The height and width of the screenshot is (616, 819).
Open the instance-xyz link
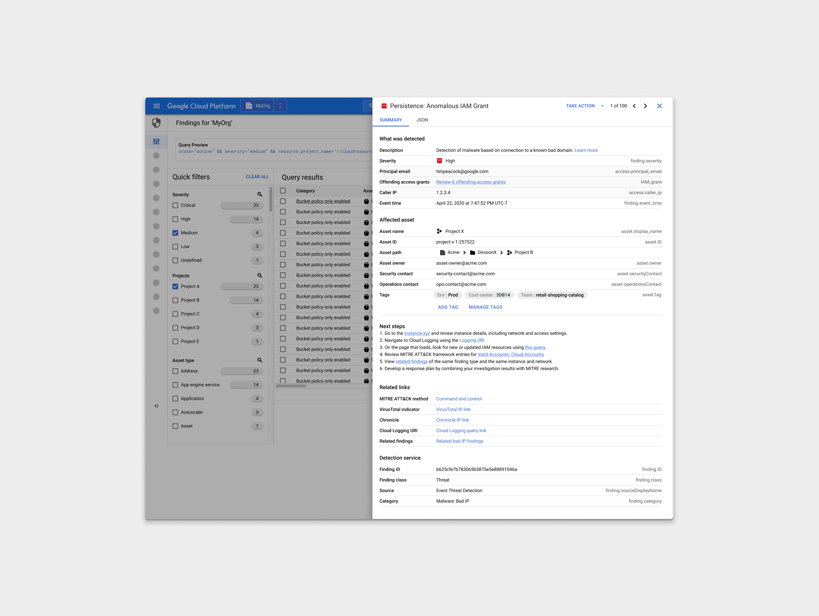click(x=417, y=334)
